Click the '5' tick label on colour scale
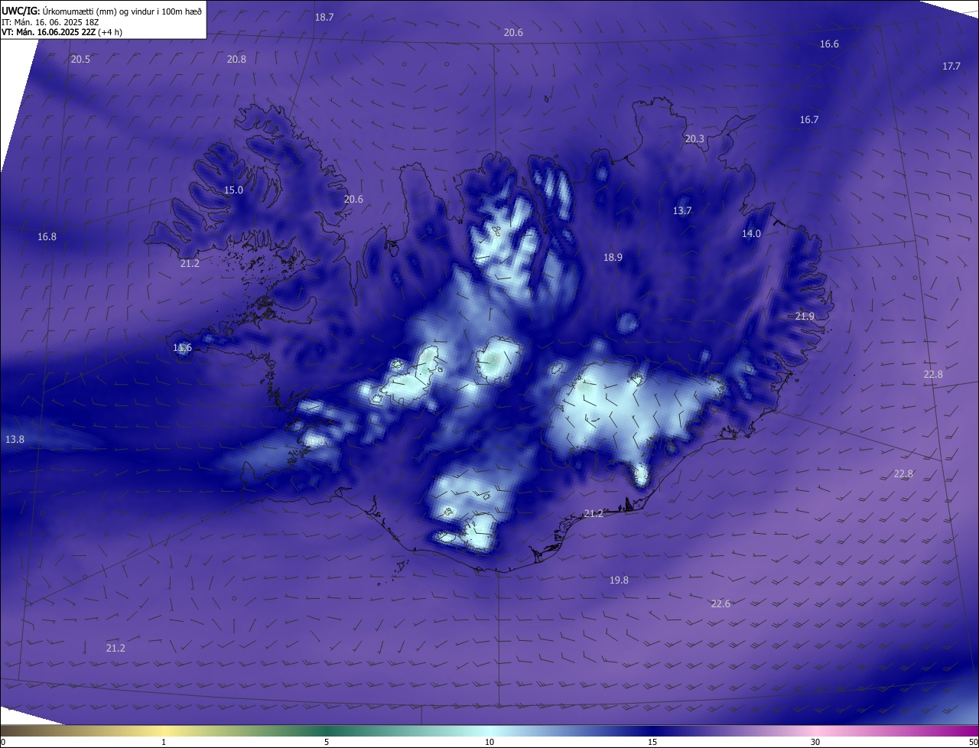Viewport: 979px width, 748px height. coord(327,742)
